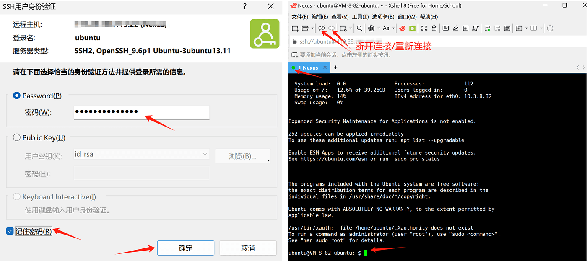587x261 pixels.
Task: Click the login name 'ubuntu' text
Action: (88, 38)
